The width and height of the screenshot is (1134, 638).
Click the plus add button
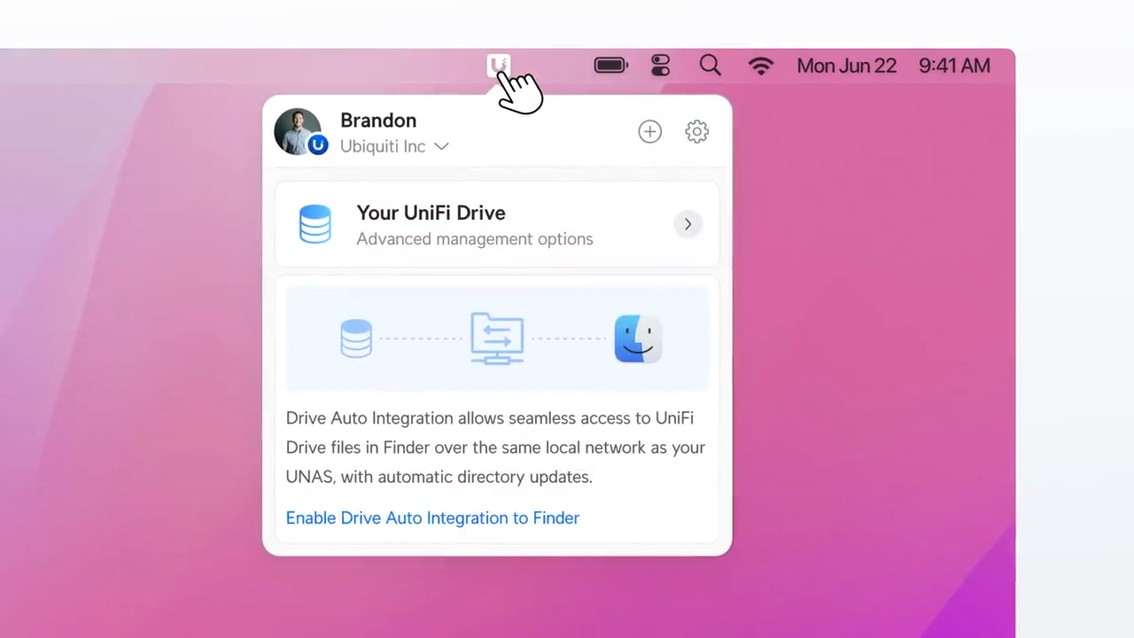pyautogui.click(x=650, y=132)
